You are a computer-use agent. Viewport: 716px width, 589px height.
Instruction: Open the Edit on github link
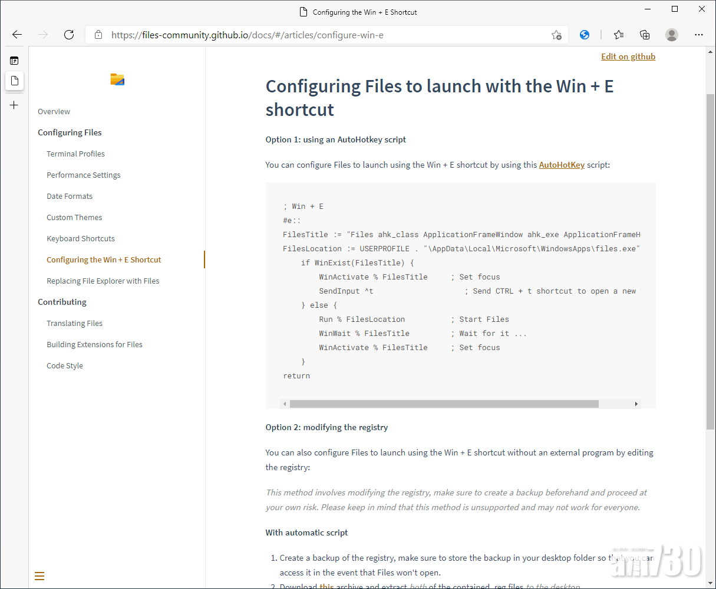pyautogui.click(x=628, y=56)
